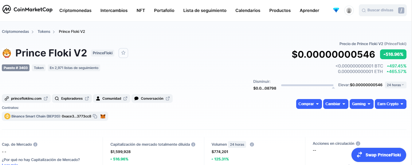Click the price range low-high slider bar

click(x=307, y=85)
